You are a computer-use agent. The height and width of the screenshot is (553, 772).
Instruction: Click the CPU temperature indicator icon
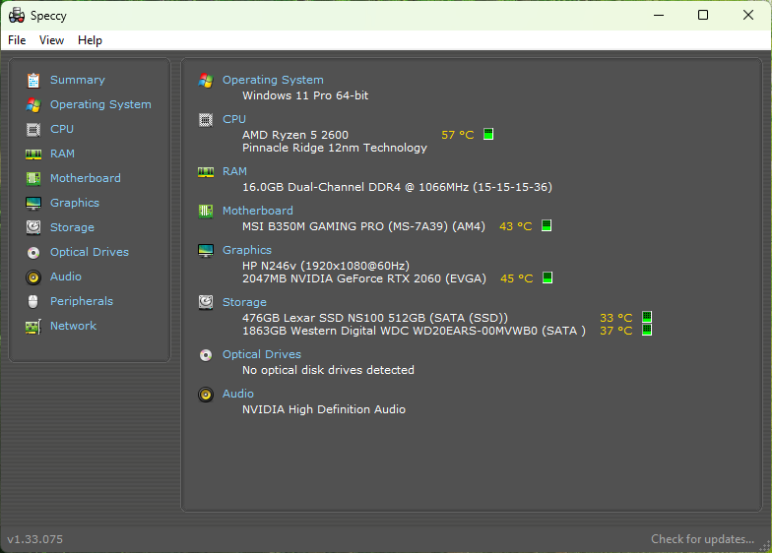coord(488,135)
